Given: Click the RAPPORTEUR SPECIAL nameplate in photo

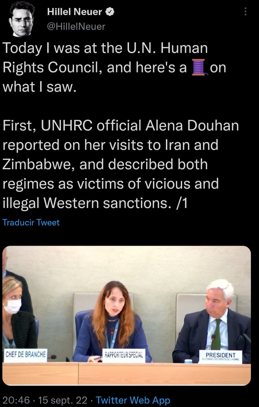Looking at the screenshot, I should click(x=124, y=355).
